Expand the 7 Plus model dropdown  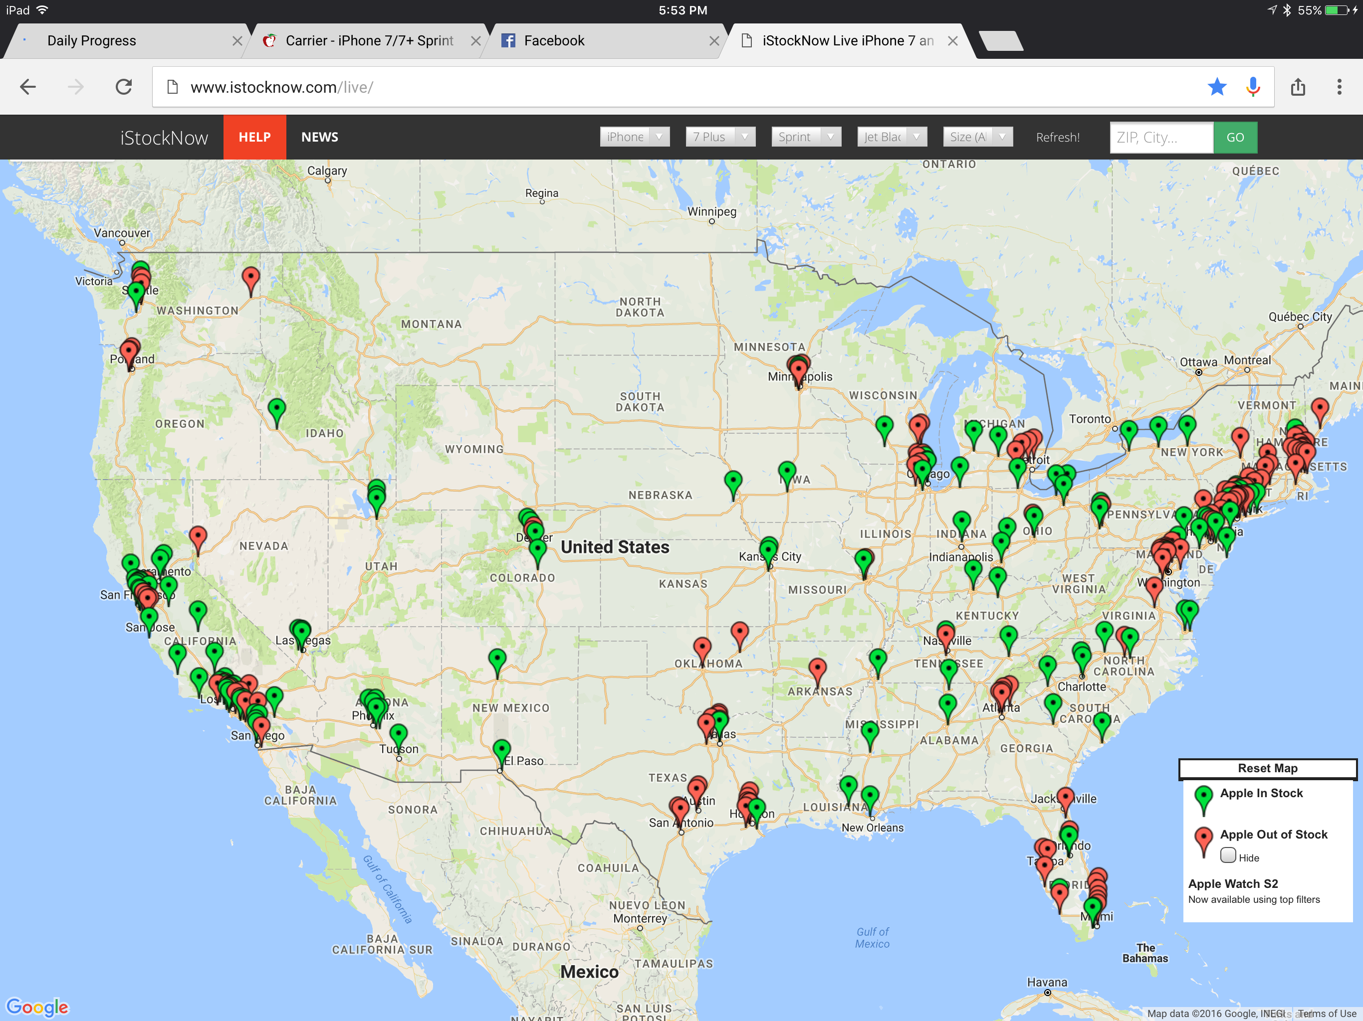[x=720, y=137]
